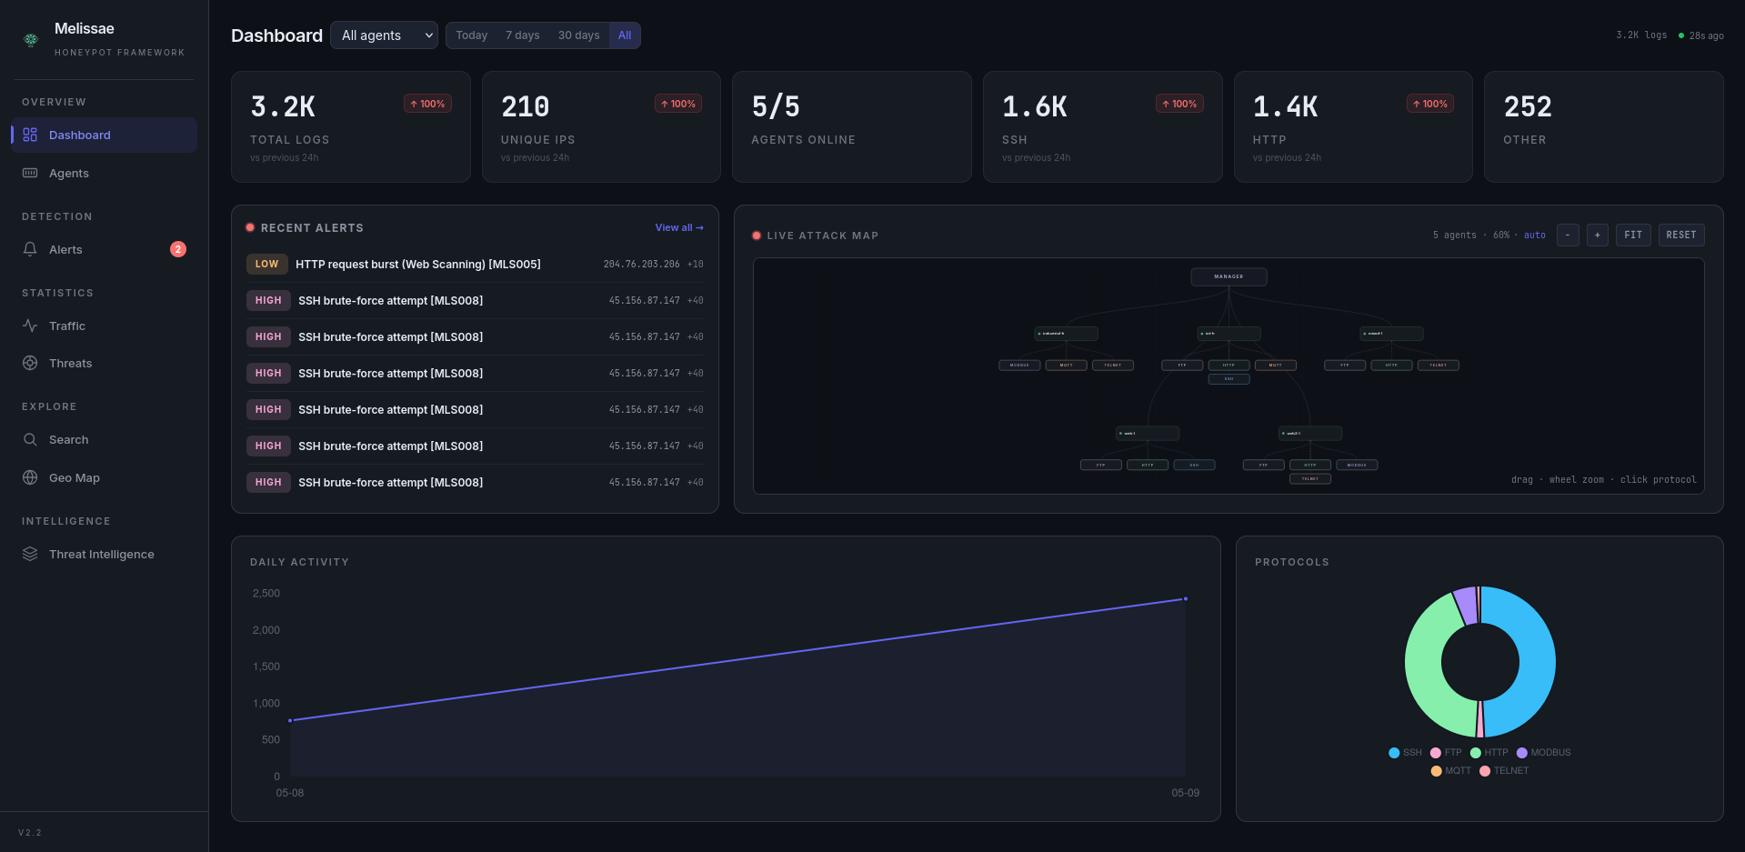The width and height of the screenshot is (1745, 852).
Task: Click the 1.4K HTTP stat card
Action: point(1353,127)
